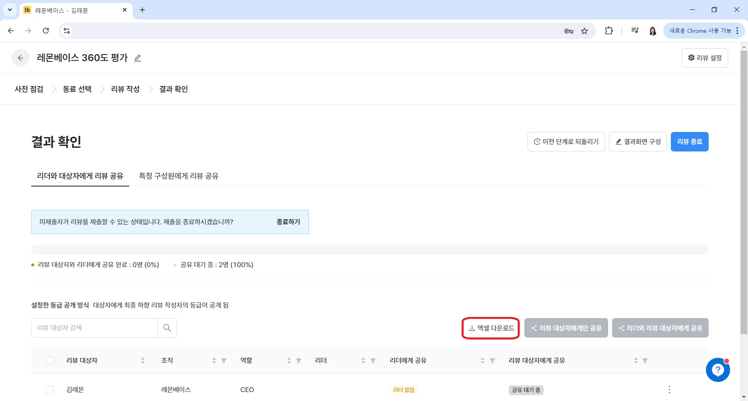Go to the 동료 선택 step

click(77, 89)
